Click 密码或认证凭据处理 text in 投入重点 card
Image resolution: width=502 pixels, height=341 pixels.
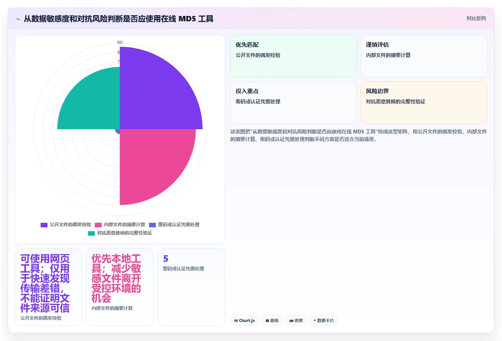258,102
